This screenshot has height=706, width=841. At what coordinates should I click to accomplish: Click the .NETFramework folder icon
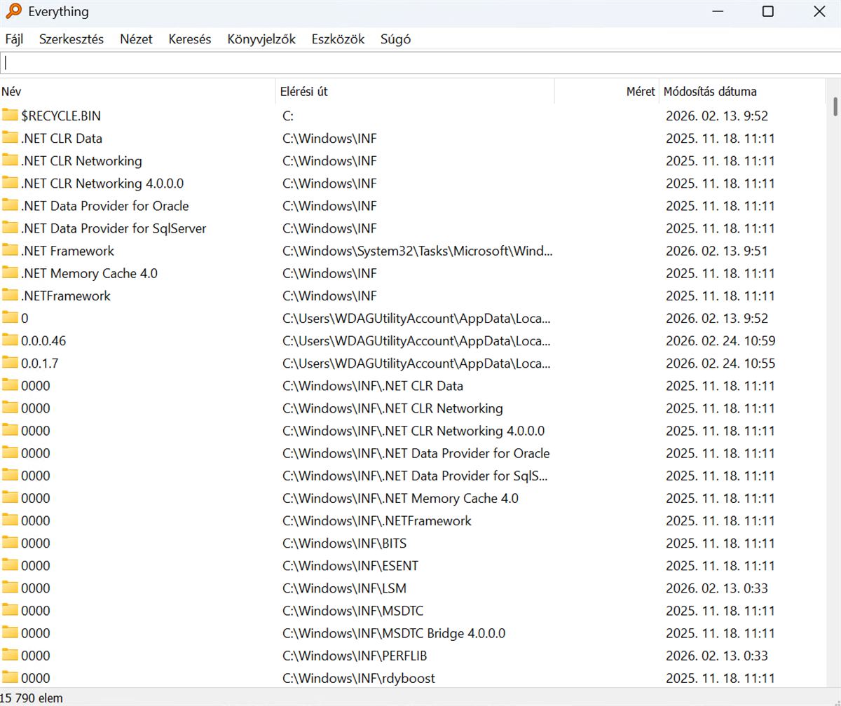[x=10, y=296]
